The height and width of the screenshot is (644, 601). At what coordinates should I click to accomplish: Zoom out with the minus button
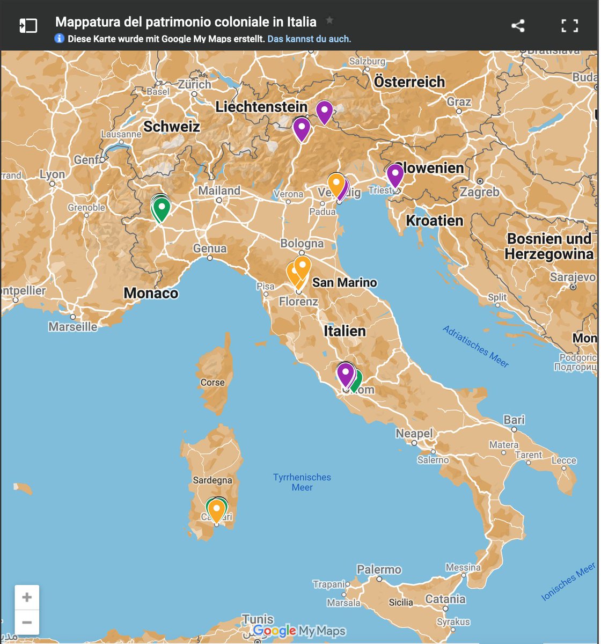(27, 623)
